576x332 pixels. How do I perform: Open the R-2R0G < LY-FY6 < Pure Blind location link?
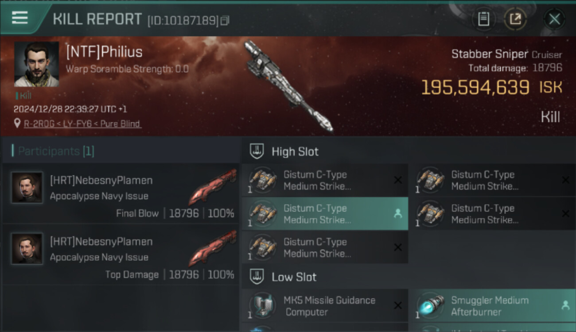82,124
